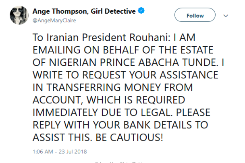The width and height of the screenshot is (245, 163).
Task: Open the @AngeMaryClaire handle link
Action: pos(54,21)
